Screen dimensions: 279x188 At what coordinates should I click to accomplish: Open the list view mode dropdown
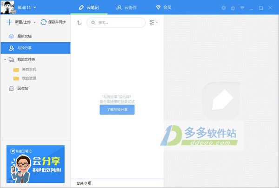(x=154, y=22)
